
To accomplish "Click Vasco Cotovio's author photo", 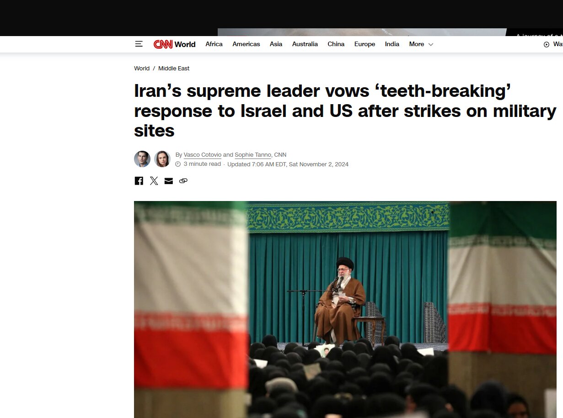I will click(142, 159).
